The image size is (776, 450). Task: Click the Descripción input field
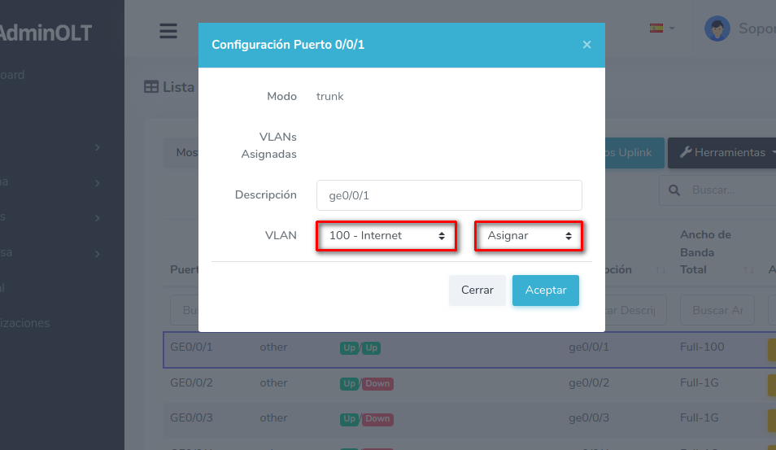(449, 195)
